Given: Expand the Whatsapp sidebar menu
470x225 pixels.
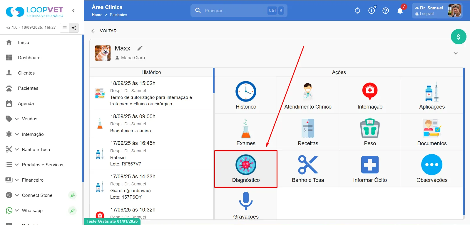Looking at the screenshot, I should 41,210.
